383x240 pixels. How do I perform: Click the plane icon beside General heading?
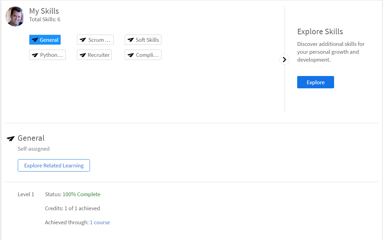(11, 139)
